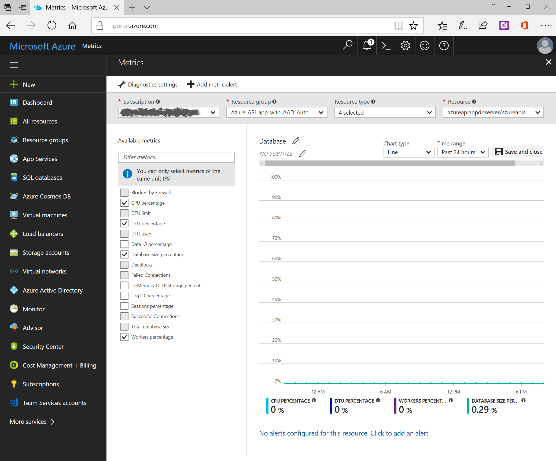Screen dimensions: 556x461
Task: Collapse the hamburger sidebar menu
Action: (14, 65)
